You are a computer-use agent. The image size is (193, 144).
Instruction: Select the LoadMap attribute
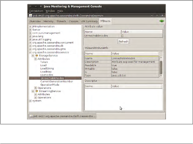46,72
